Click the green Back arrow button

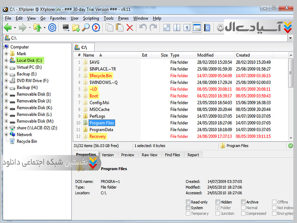click(7, 28)
